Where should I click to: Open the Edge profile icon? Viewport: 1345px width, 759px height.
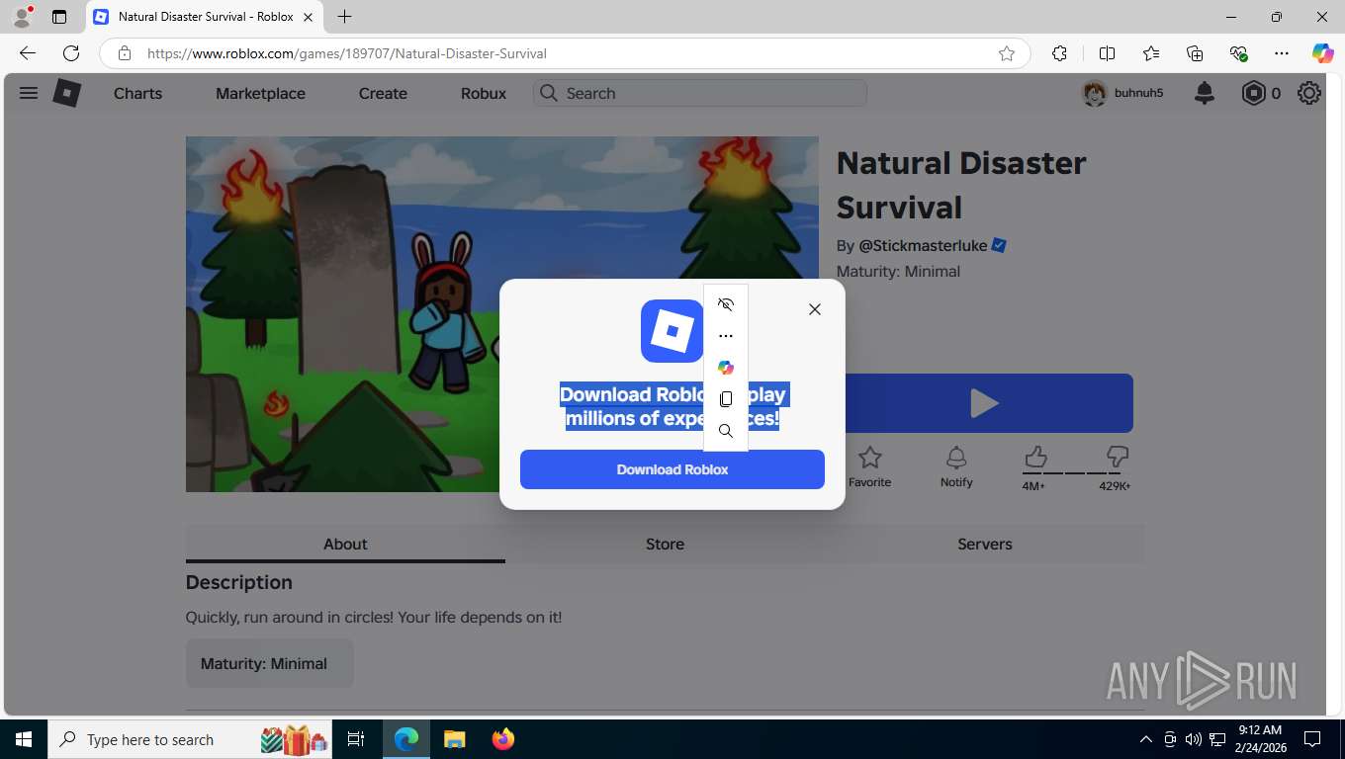point(22,17)
